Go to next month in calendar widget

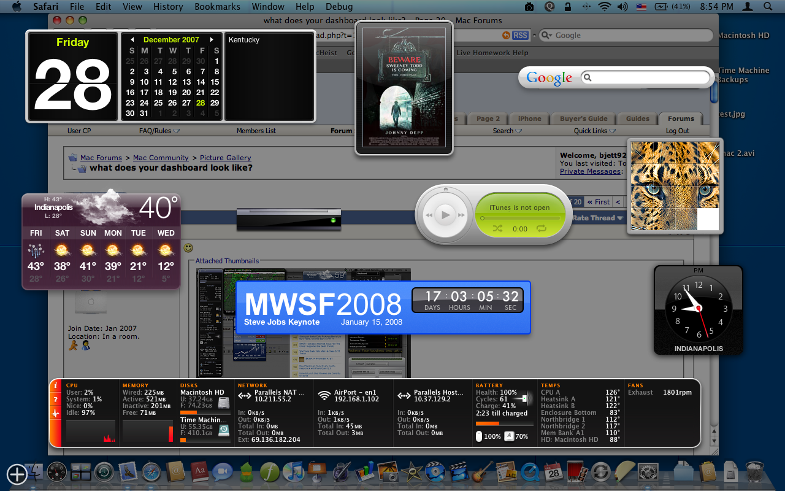click(212, 39)
